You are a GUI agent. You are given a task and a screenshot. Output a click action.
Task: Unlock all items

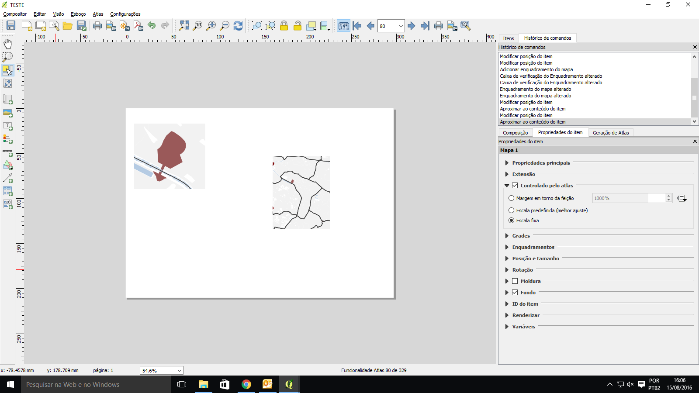tap(298, 26)
